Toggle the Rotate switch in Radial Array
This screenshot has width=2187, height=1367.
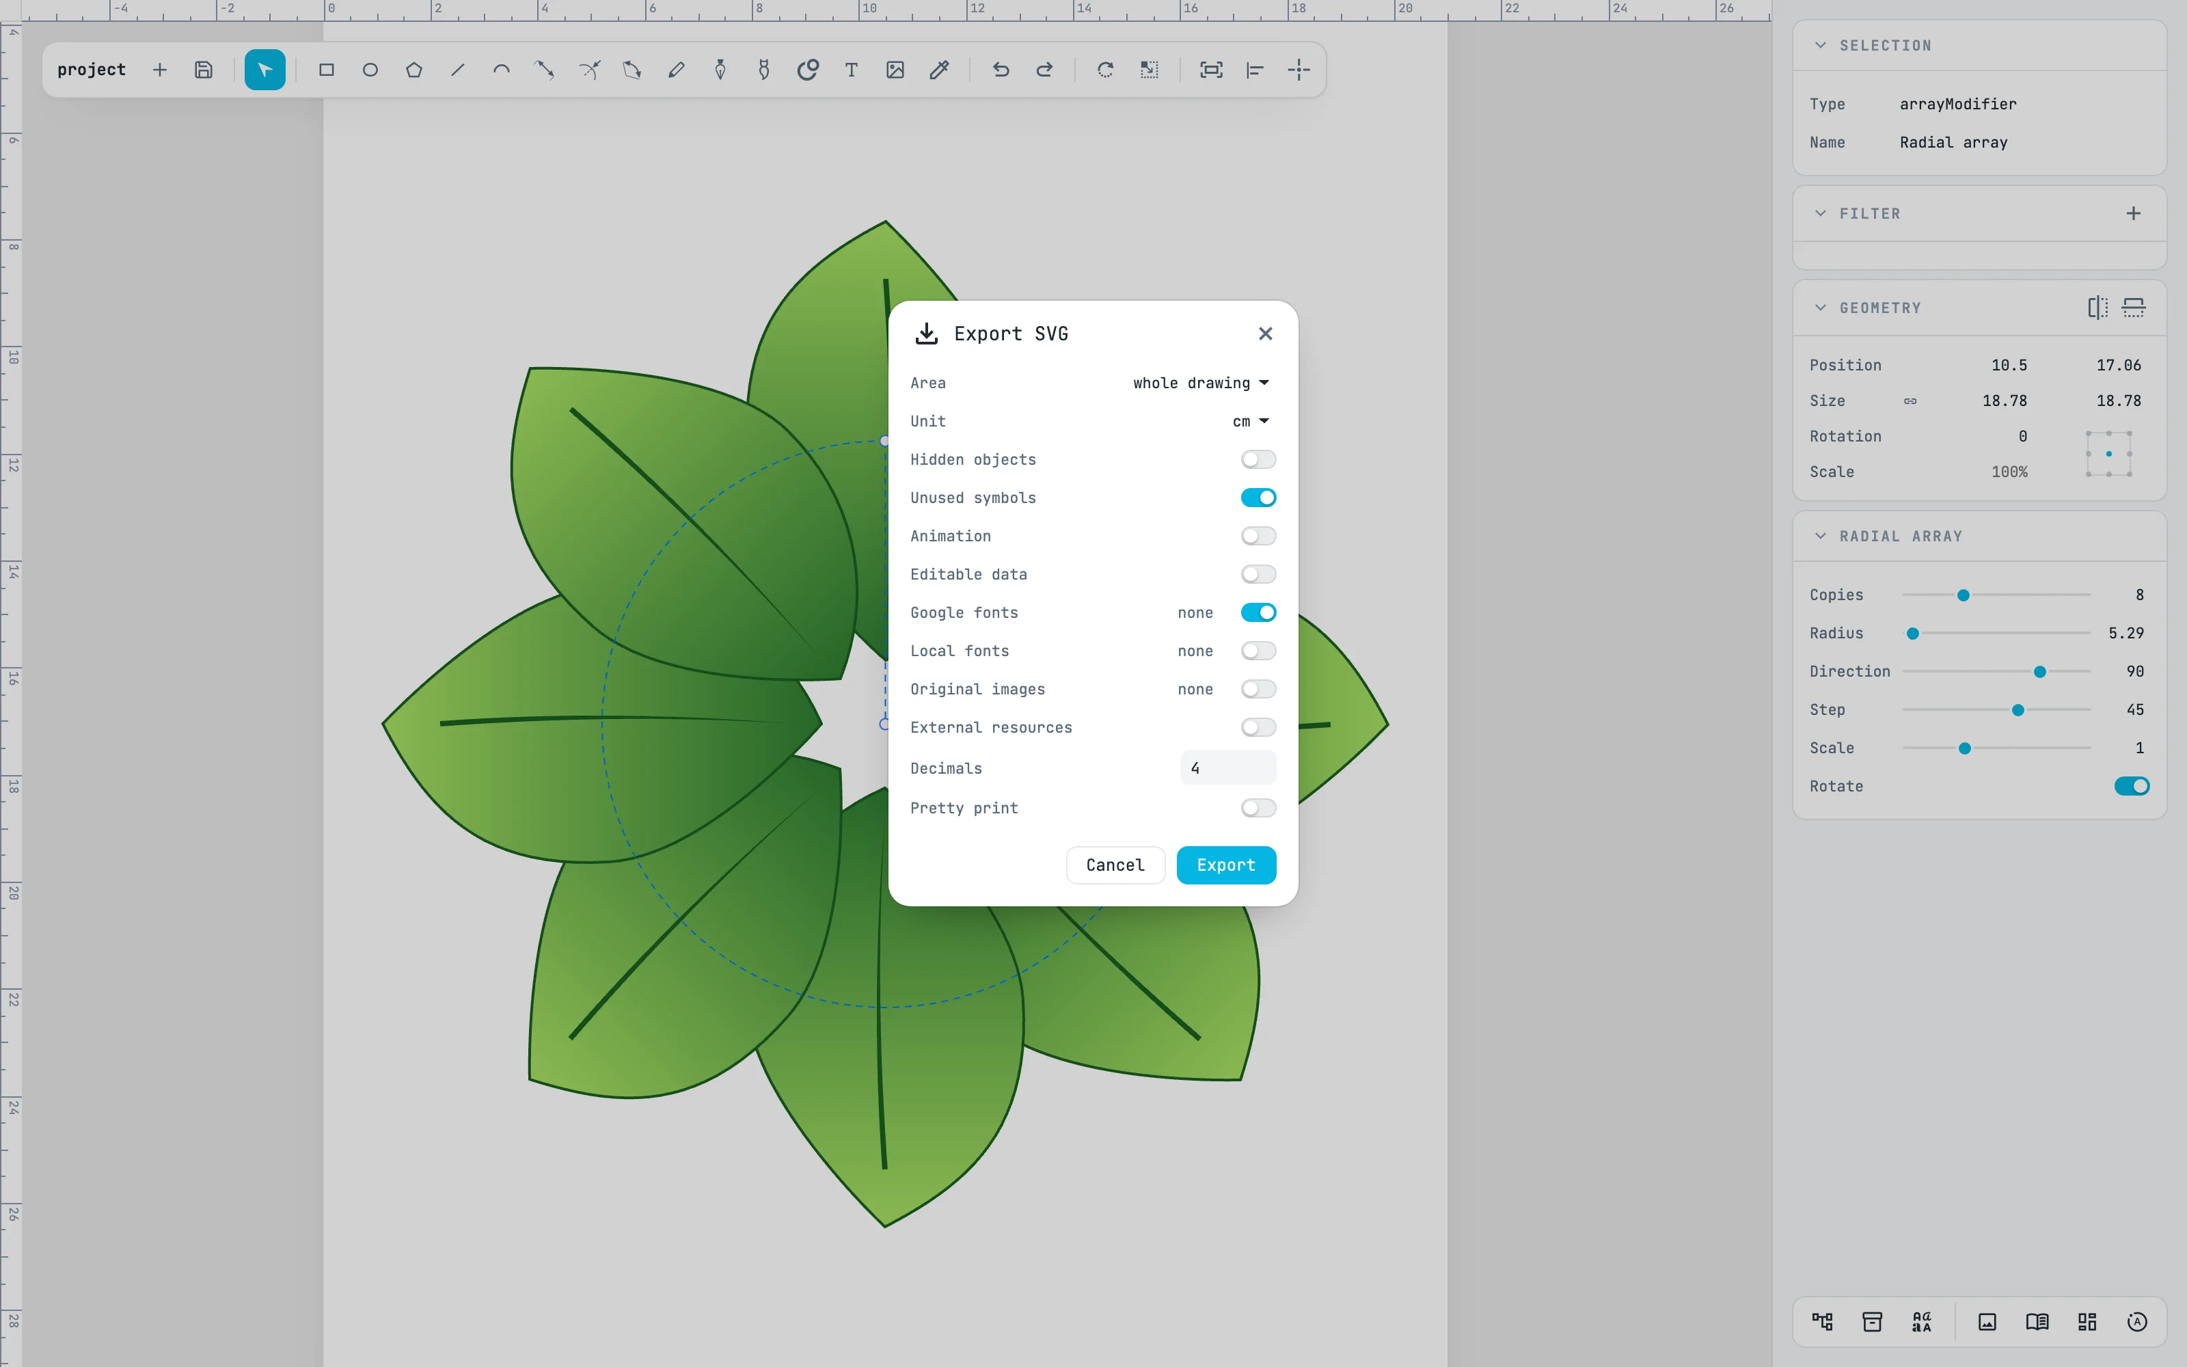[2132, 785]
